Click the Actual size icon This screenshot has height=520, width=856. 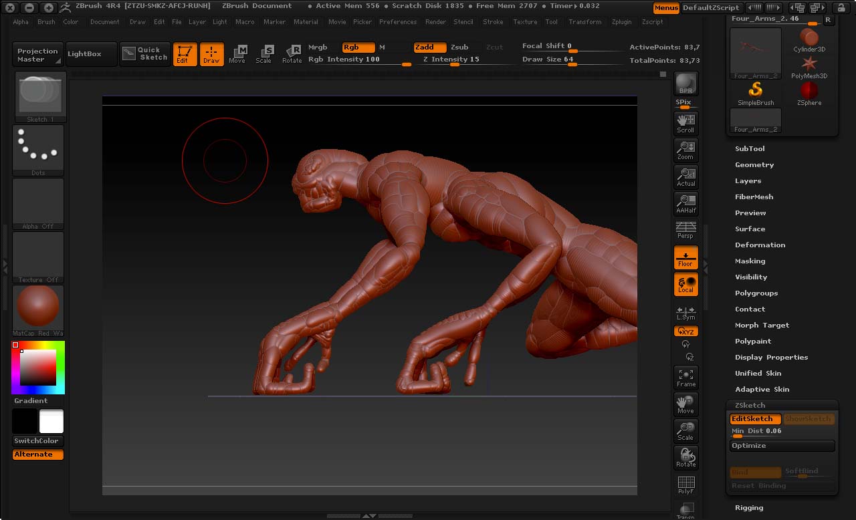[x=685, y=176]
